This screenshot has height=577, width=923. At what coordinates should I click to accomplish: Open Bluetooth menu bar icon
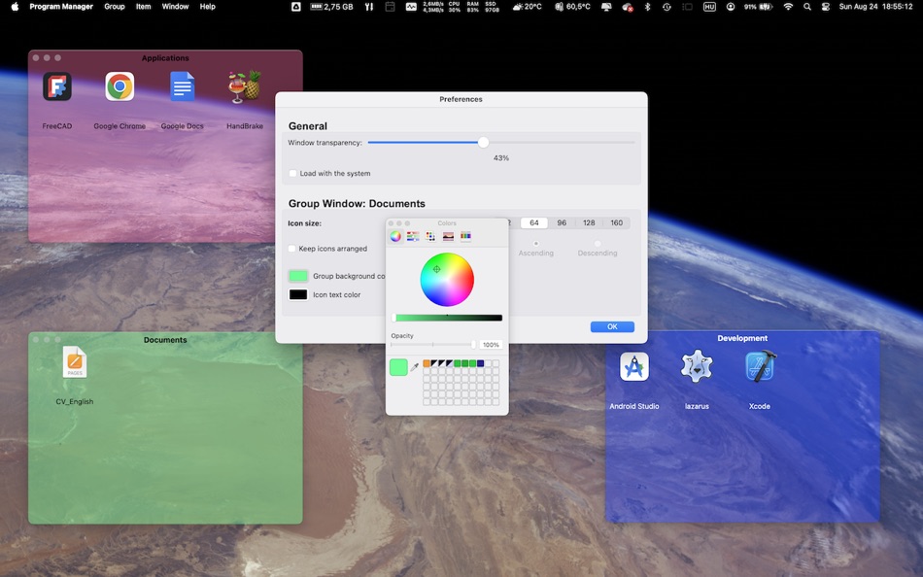pos(647,7)
